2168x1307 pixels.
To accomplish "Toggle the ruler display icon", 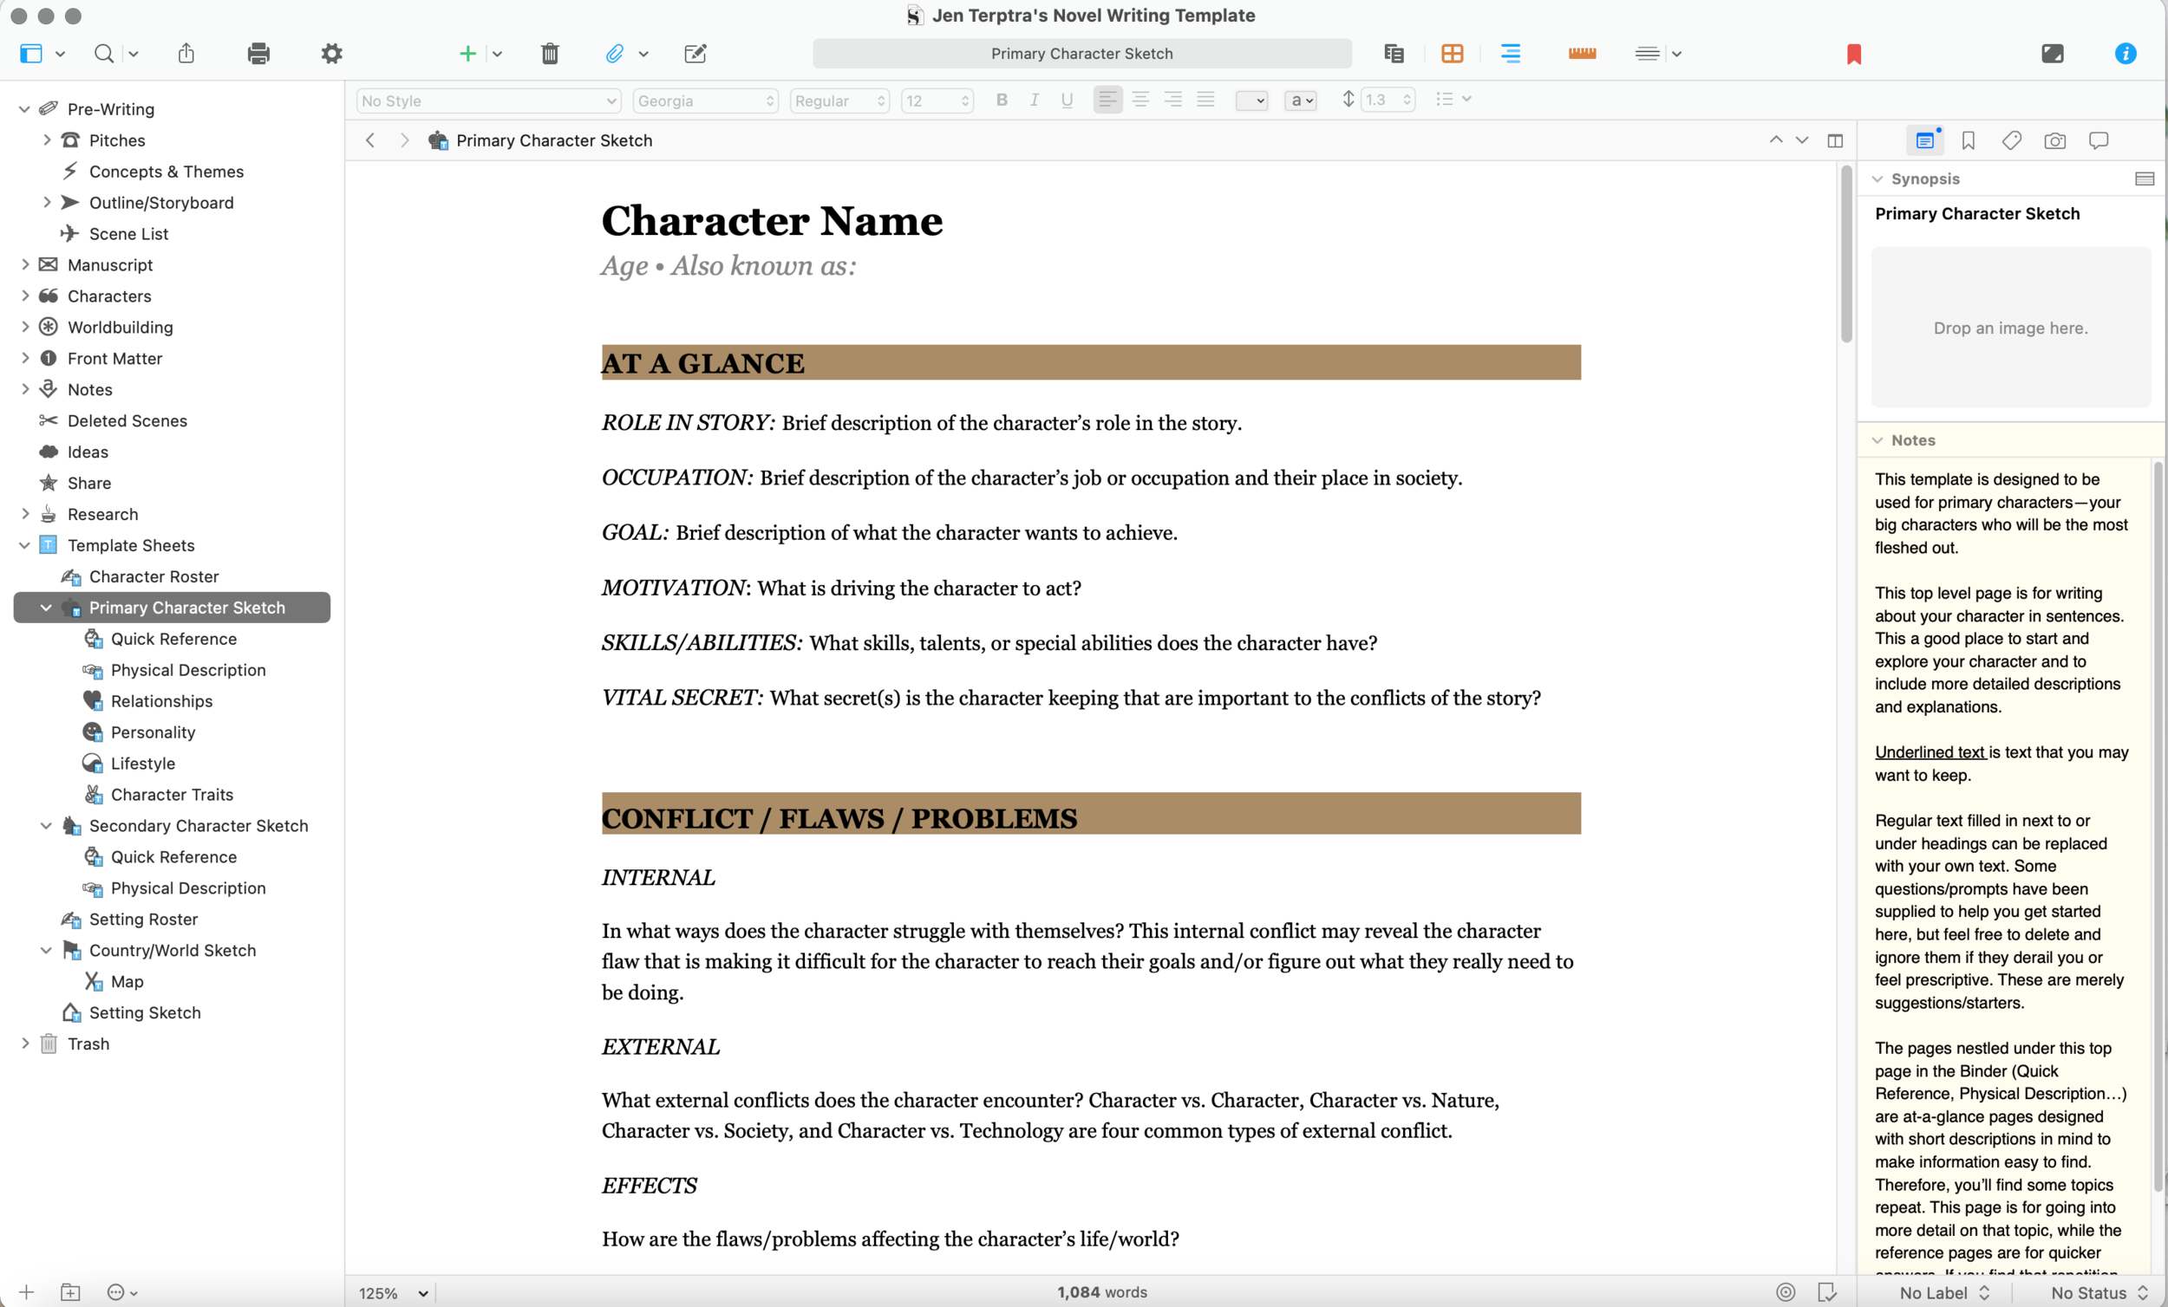I will point(1581,54).
